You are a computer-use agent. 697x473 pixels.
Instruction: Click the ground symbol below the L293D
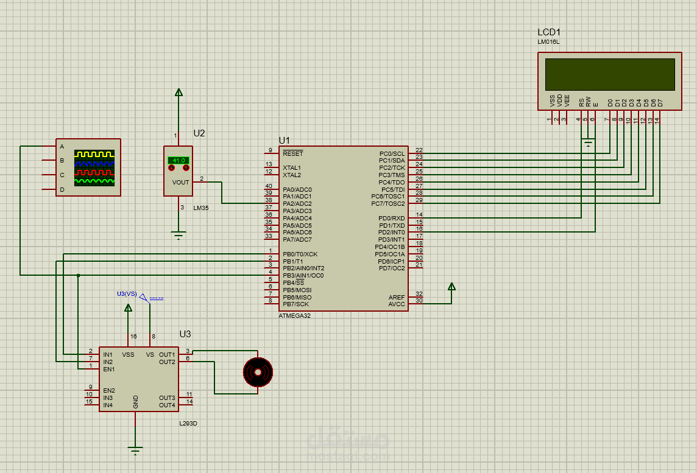point(134,449)
